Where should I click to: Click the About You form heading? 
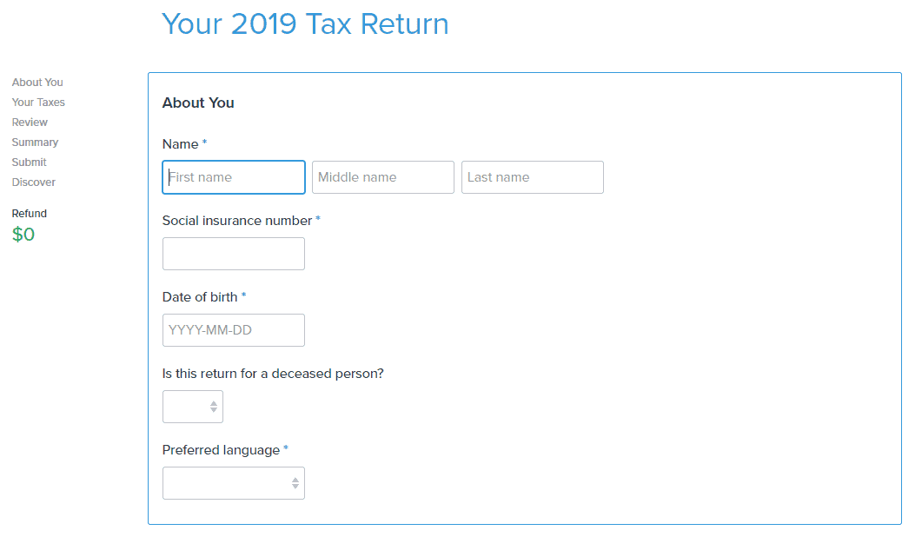(198, 103)
